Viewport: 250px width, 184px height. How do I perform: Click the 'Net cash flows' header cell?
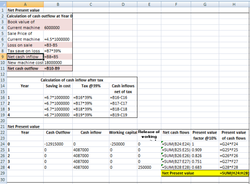(176, 132)
